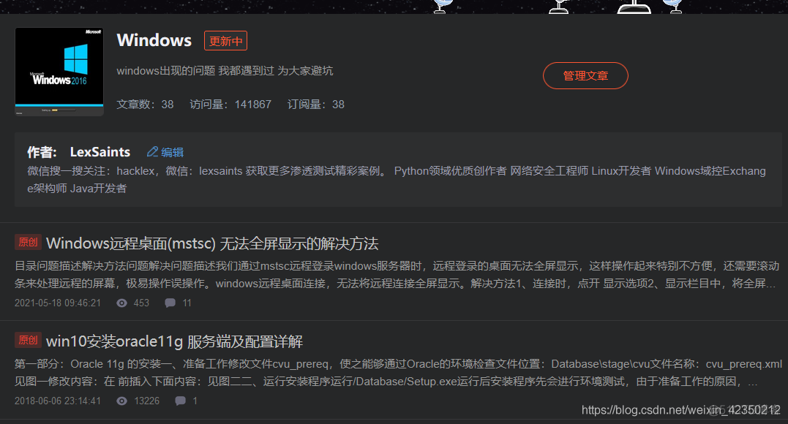
Task: Click the 2018-06-06 23:14:41 article timestamp
Action: pyautogui.click(x=58, y=401)
